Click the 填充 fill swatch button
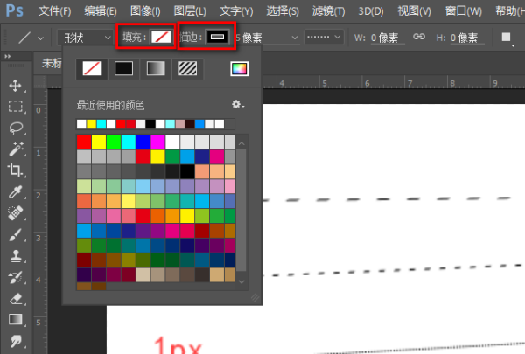The image size is (525, 354). tap(160, 38)
